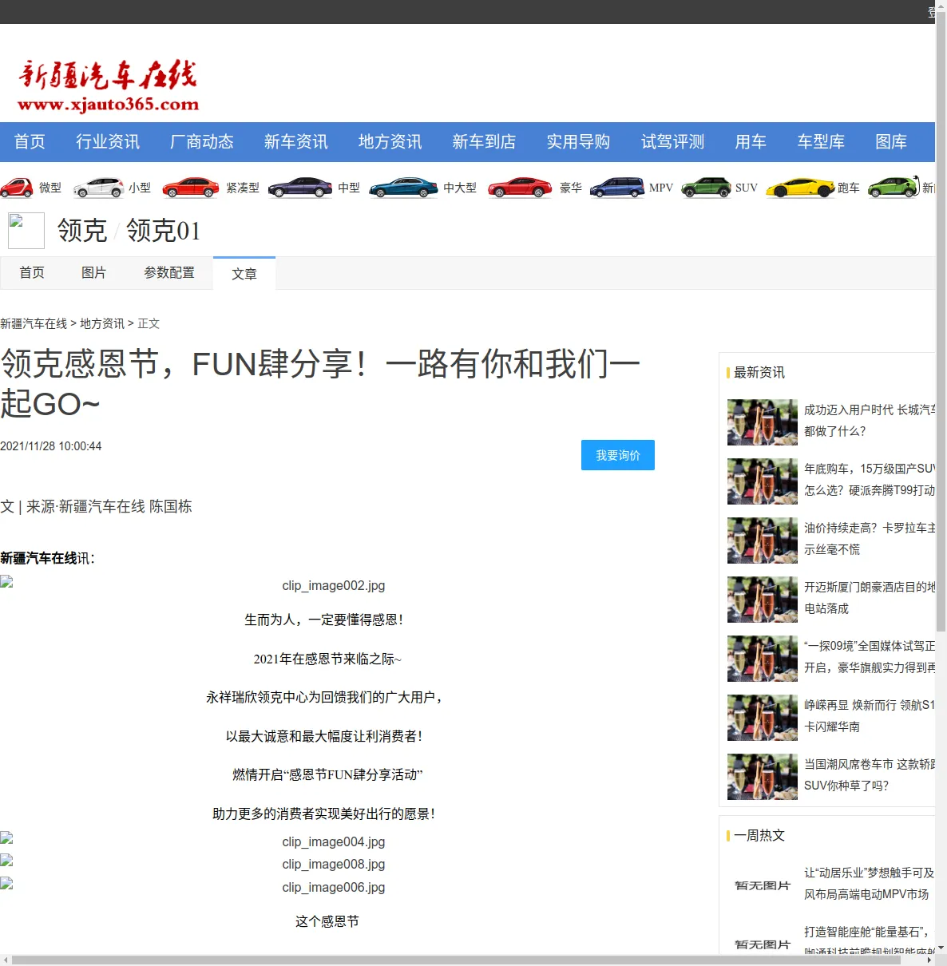Select the red 微型 car icon
Screen dimensions: 947x966
[17, 188]
